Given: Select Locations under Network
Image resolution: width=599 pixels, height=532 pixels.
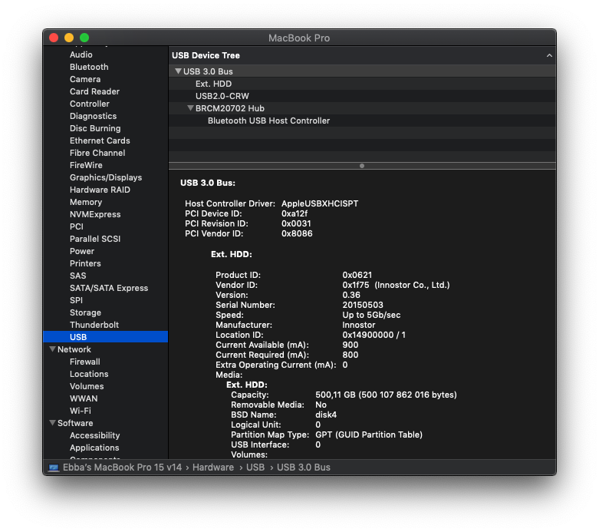Looking at the screenshot, I should coord(89,374).
